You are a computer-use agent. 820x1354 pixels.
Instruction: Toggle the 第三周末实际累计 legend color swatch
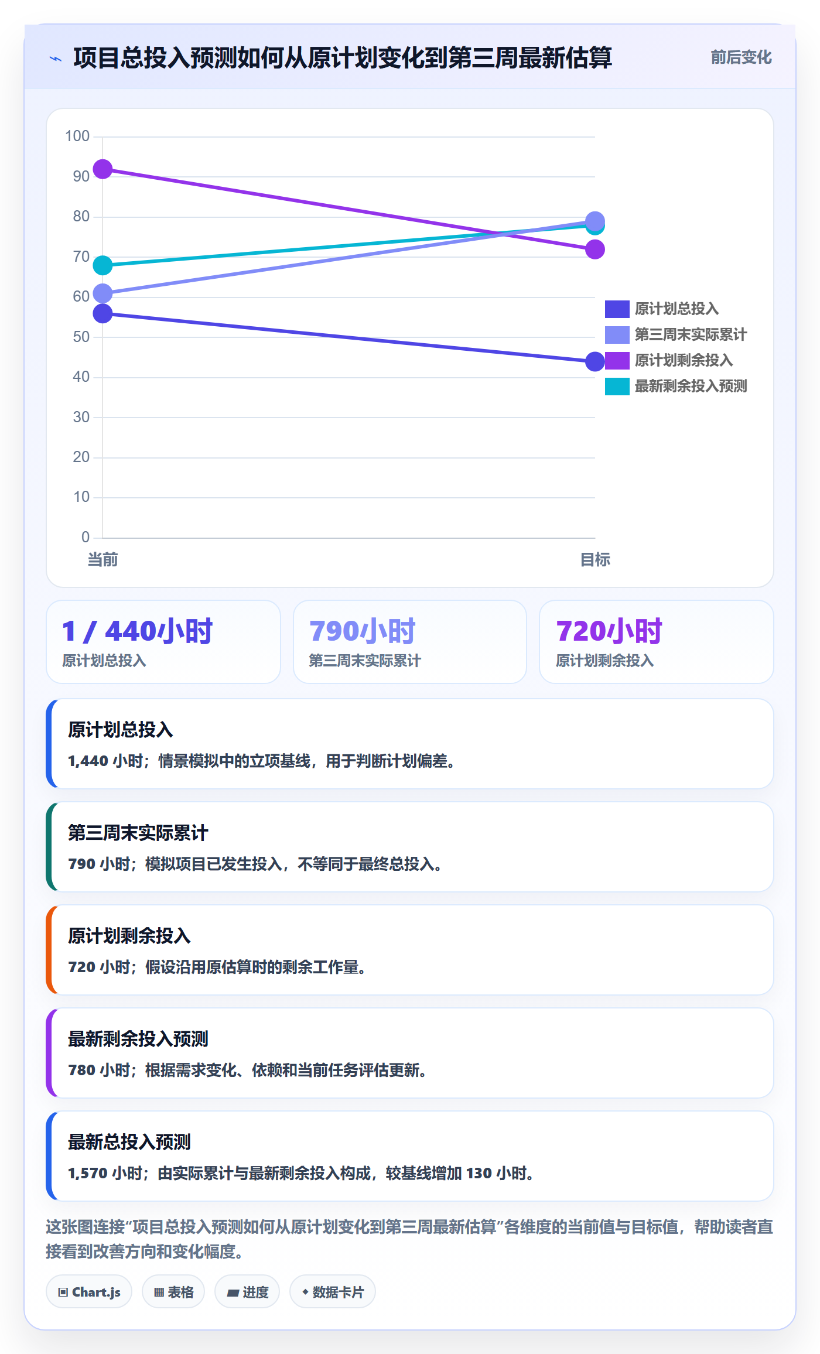[x=617, y=334]
